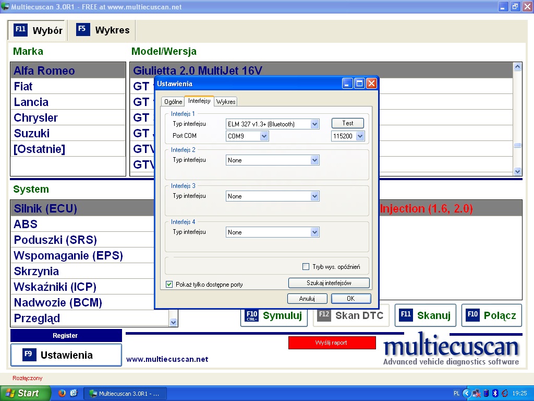Open Interfejs 1 type dropdown
This screenshot has height=401, width=534.
[314, 124]
